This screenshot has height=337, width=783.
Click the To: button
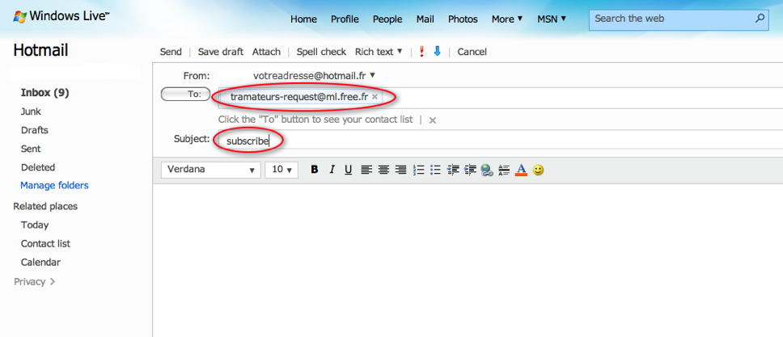click(185, 94)
